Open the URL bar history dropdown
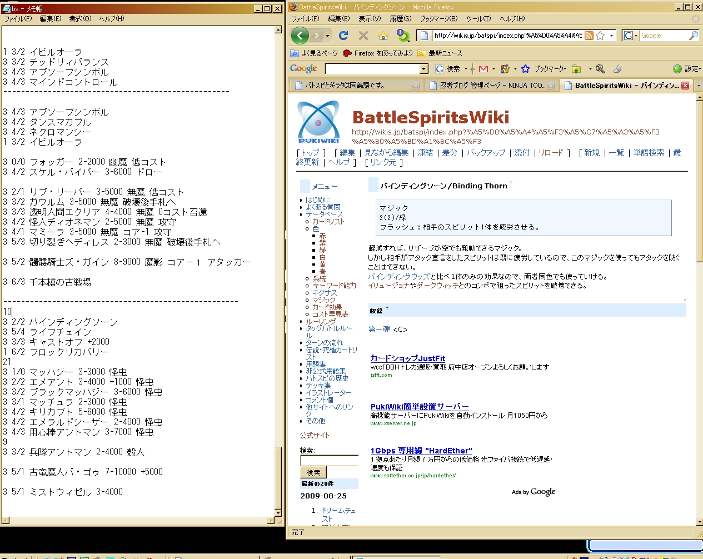Image resolution: width=703 pixels, height=559 pixels. (611, 36)
